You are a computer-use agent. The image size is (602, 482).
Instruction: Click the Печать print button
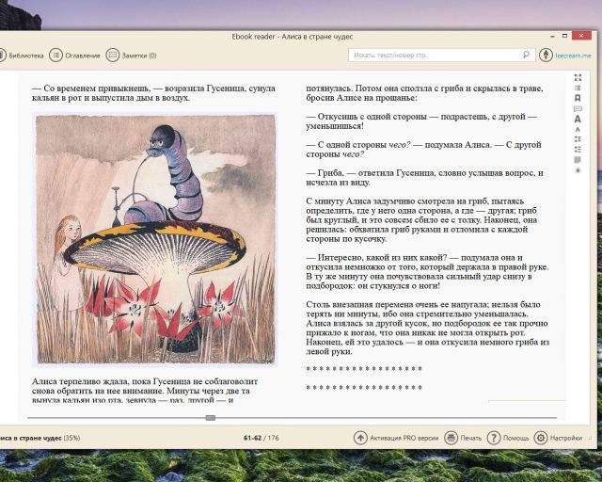tap(463, 438)
